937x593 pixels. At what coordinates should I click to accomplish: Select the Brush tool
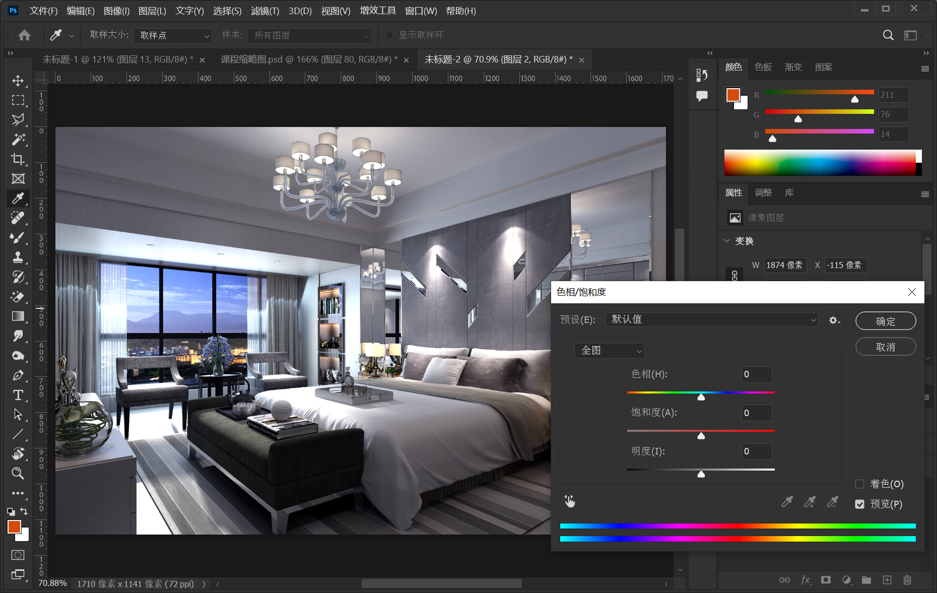point(18,238)
